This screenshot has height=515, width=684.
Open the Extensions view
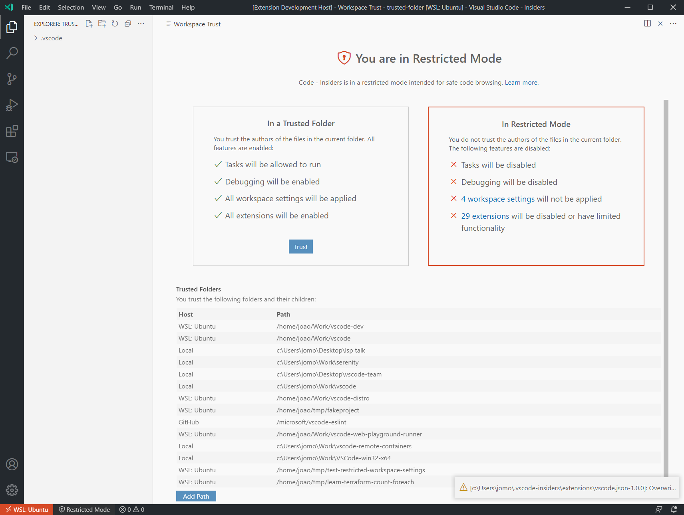[12, 131]
